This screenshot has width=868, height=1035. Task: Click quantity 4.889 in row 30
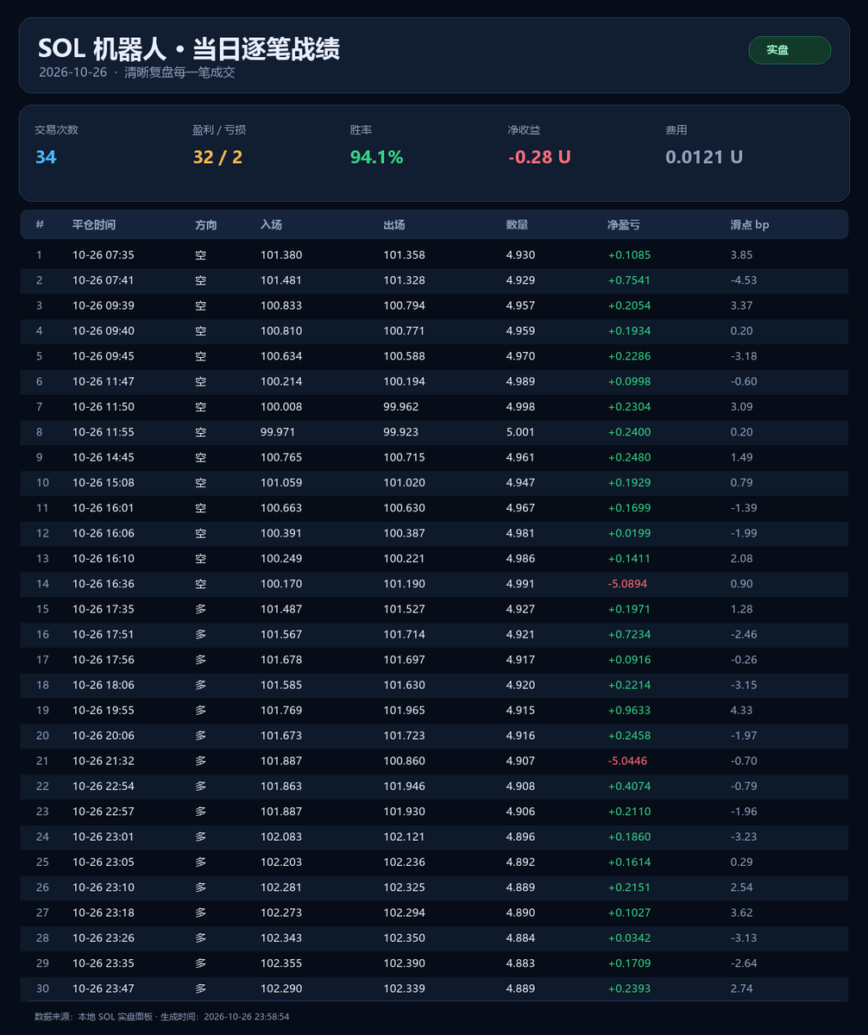pyautogui.click(x=520, y=988)
